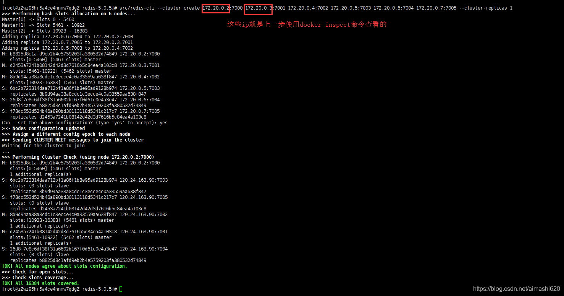Click the slave line ending in 172.20.0.5:7003
This screenshot has width=564, height=296.
pyautogui.click(x=81, y=88)
